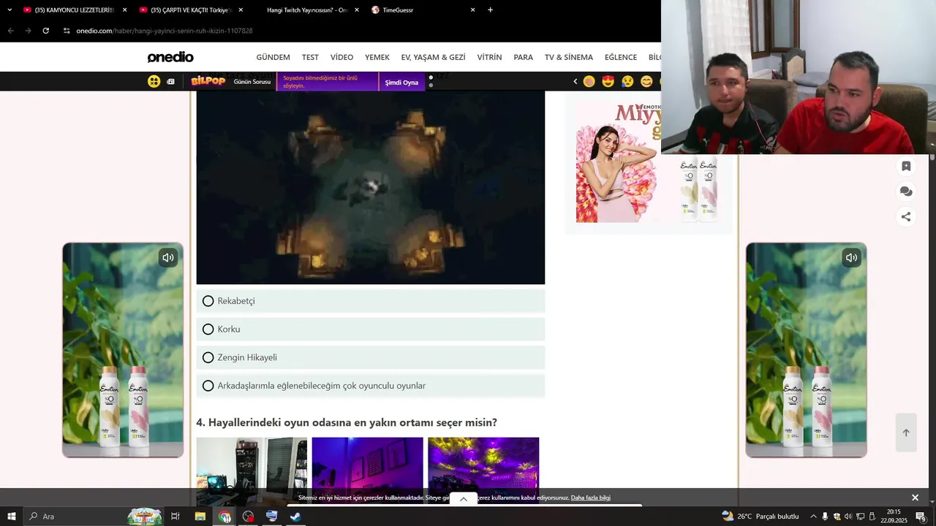936x526 pixels.
Task: Go to the onedio home logo
Action: (170, 57)
